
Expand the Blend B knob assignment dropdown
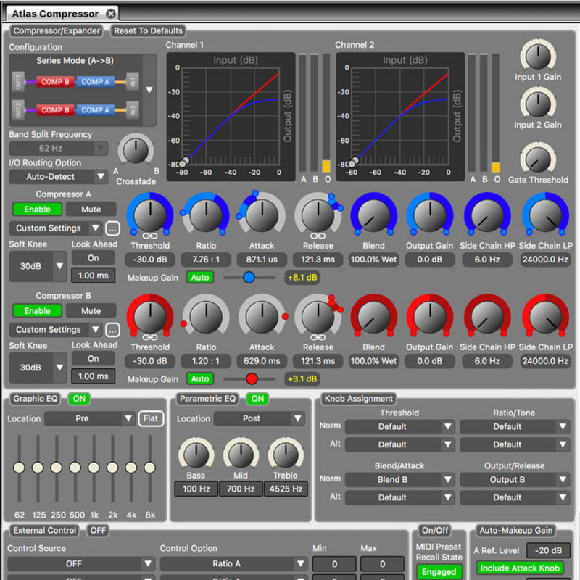(x=399, y=479)
